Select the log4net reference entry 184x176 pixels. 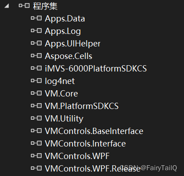[x=60, y=81]
